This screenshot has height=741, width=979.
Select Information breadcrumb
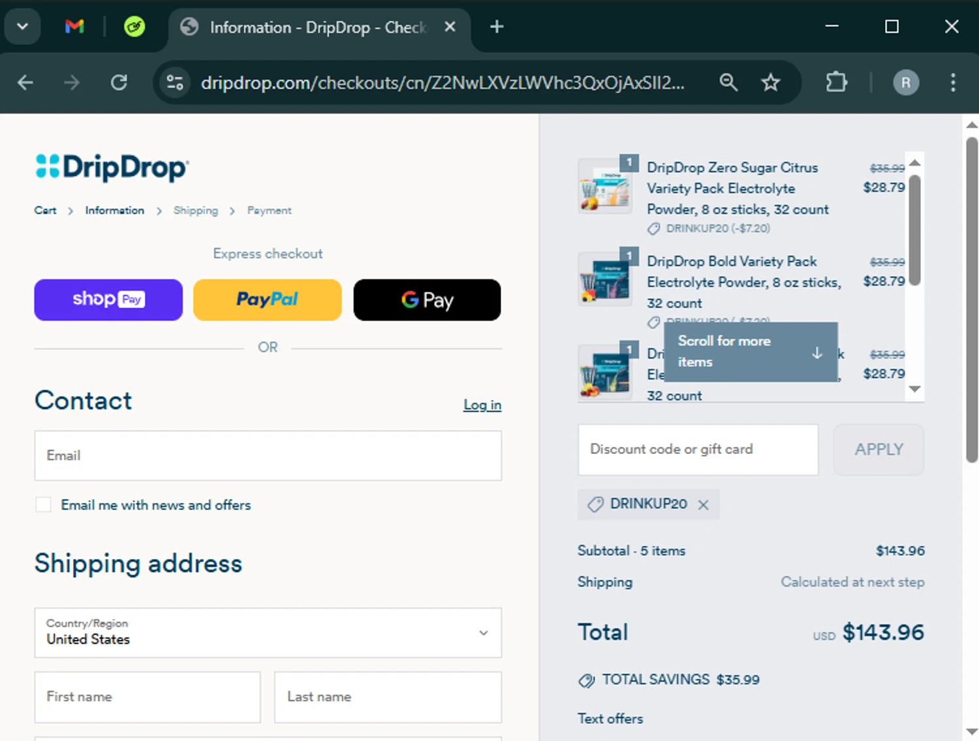click(115, 211)
